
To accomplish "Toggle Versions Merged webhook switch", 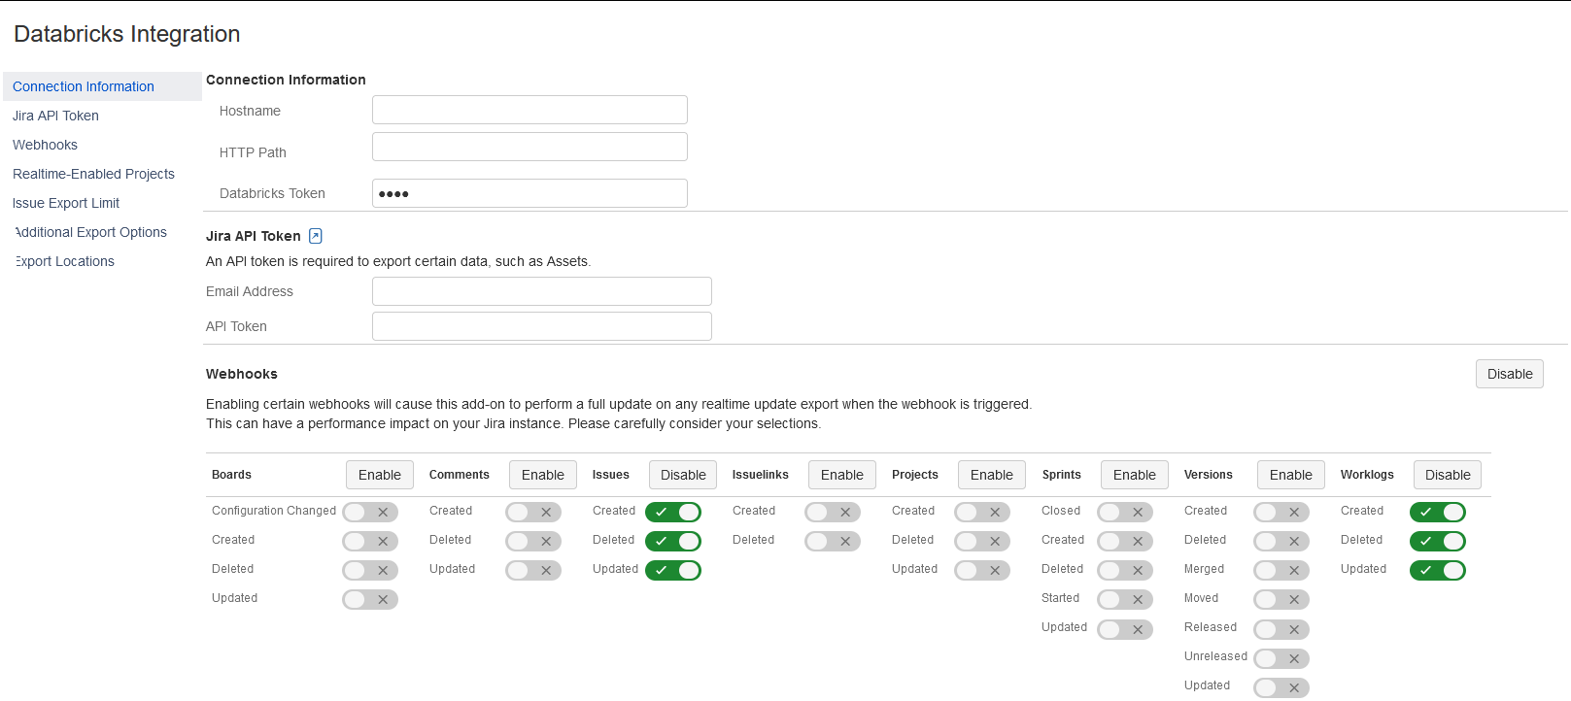I will [x=1281, y=570].
